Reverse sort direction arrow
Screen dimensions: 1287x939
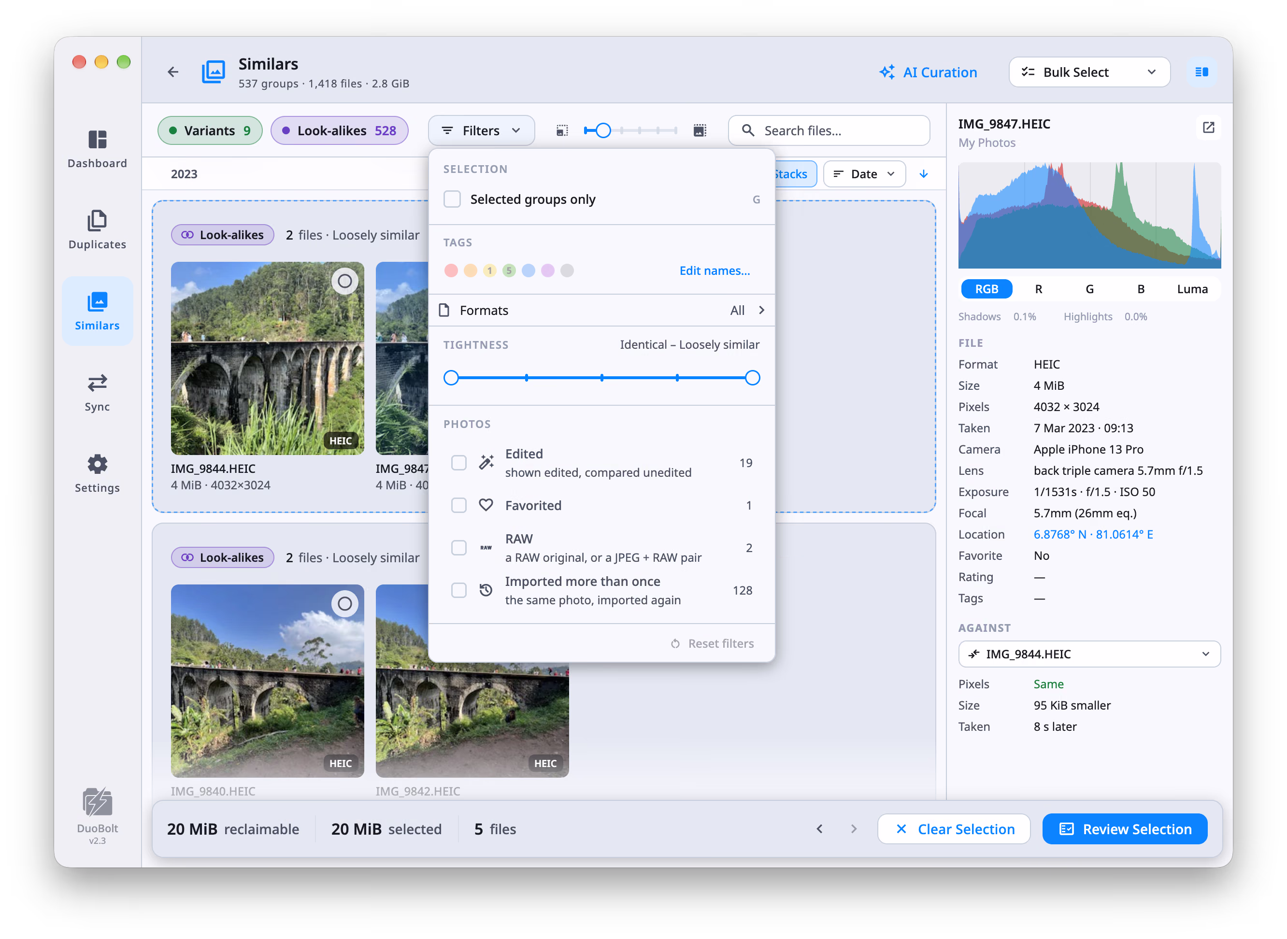pos(924,174)
